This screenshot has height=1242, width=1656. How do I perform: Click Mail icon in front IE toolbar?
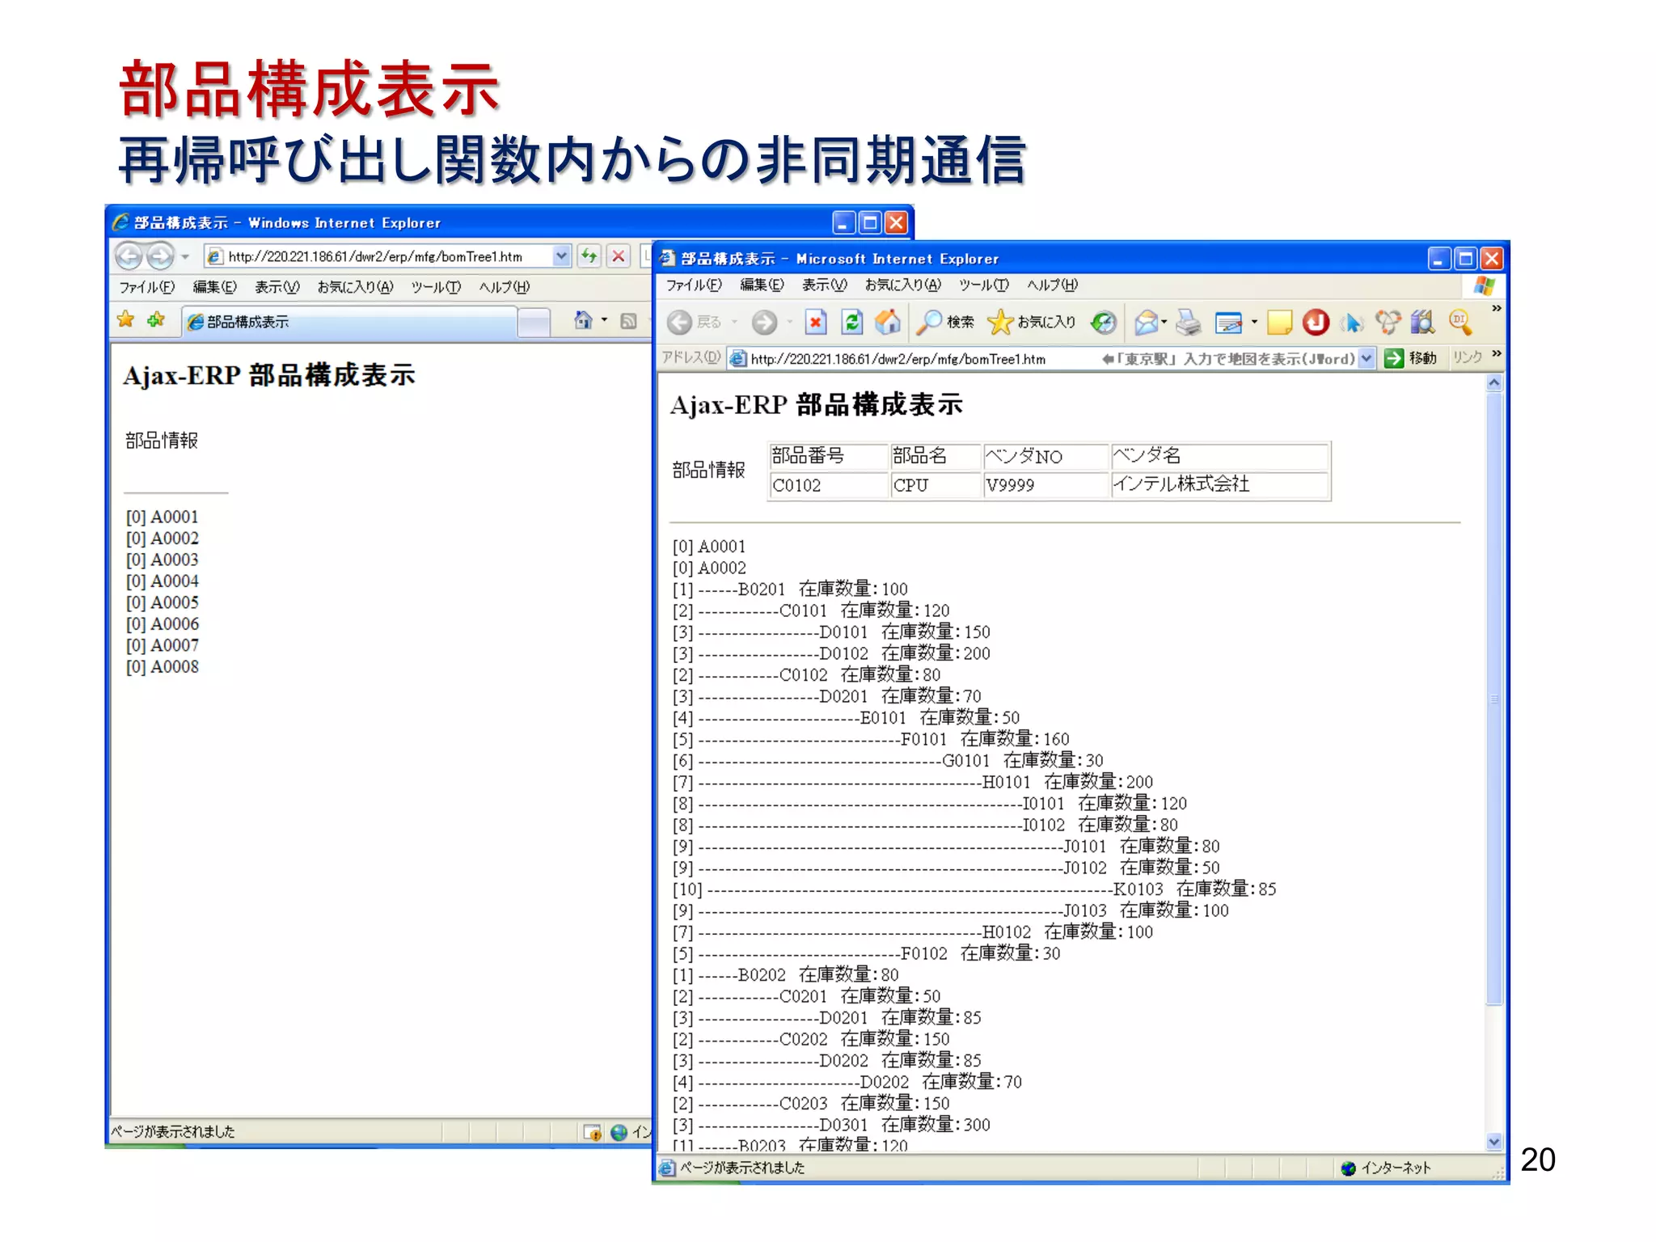pyautogui.click(x=1147, y=323)
